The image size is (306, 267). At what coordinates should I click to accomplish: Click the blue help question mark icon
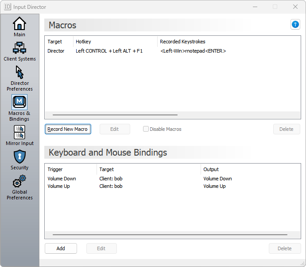pyautogui.click(x=295, y=25)
